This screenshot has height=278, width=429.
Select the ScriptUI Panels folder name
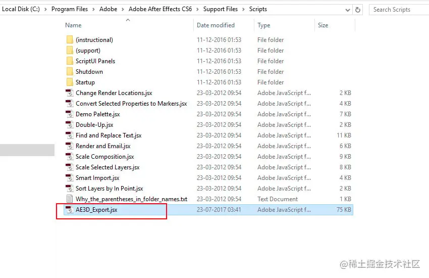(95, 61)
